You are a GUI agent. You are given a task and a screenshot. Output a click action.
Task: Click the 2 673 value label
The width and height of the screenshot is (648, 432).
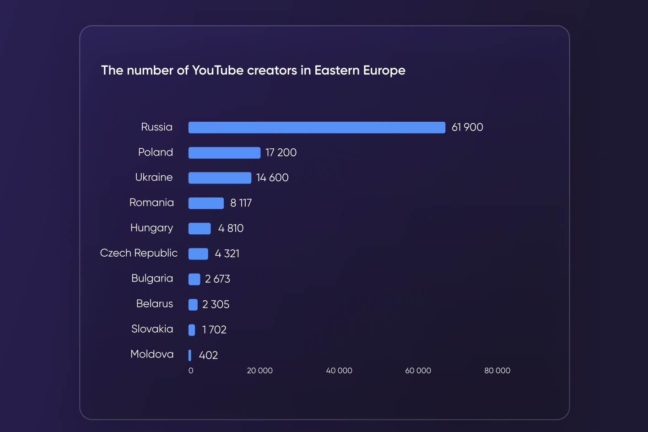coord(217,279)
